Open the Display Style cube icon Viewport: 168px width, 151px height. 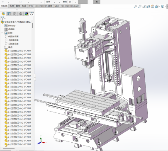[x=163, y=7]
